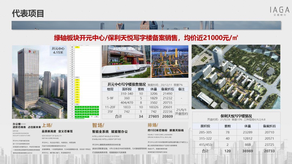Click the 20601 price cell

coord(168,107)
